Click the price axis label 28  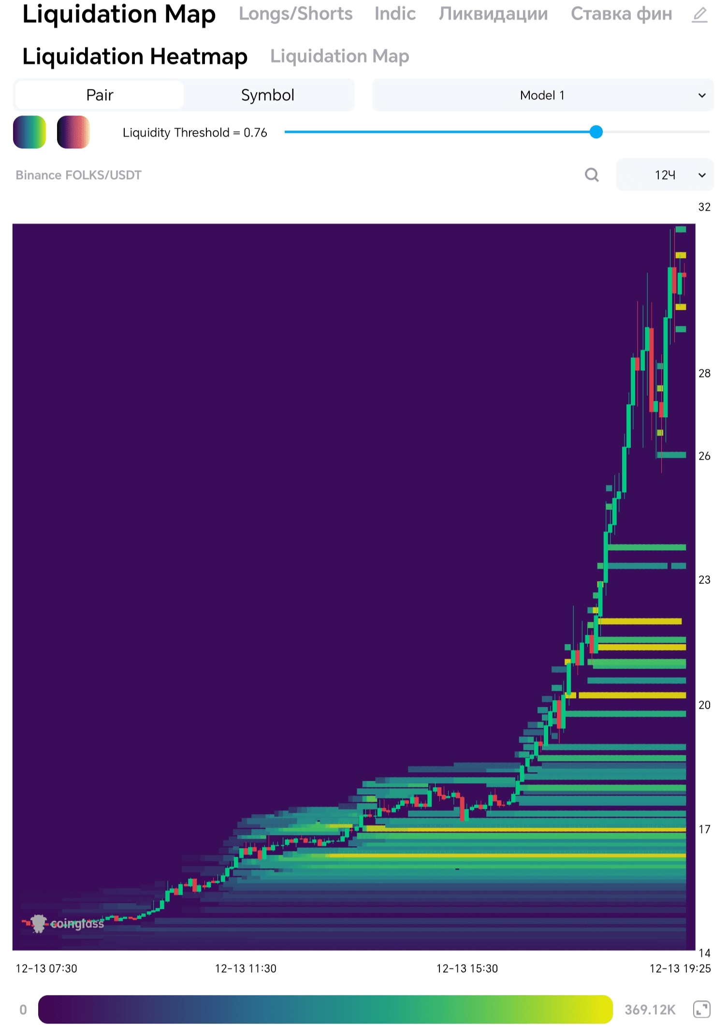[x=704, y=373]
